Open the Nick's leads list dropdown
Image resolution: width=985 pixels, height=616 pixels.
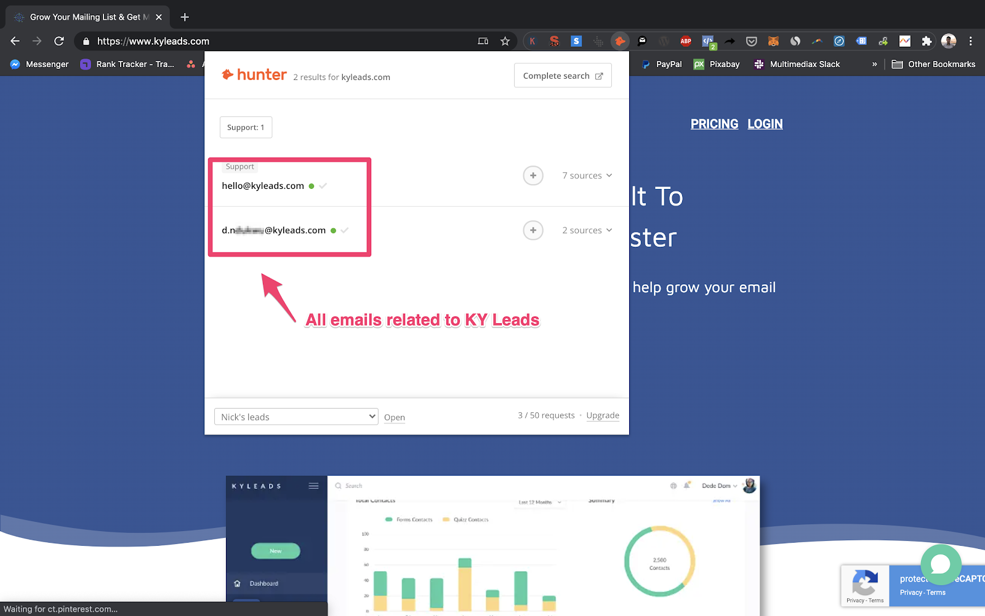coord(296,417)
